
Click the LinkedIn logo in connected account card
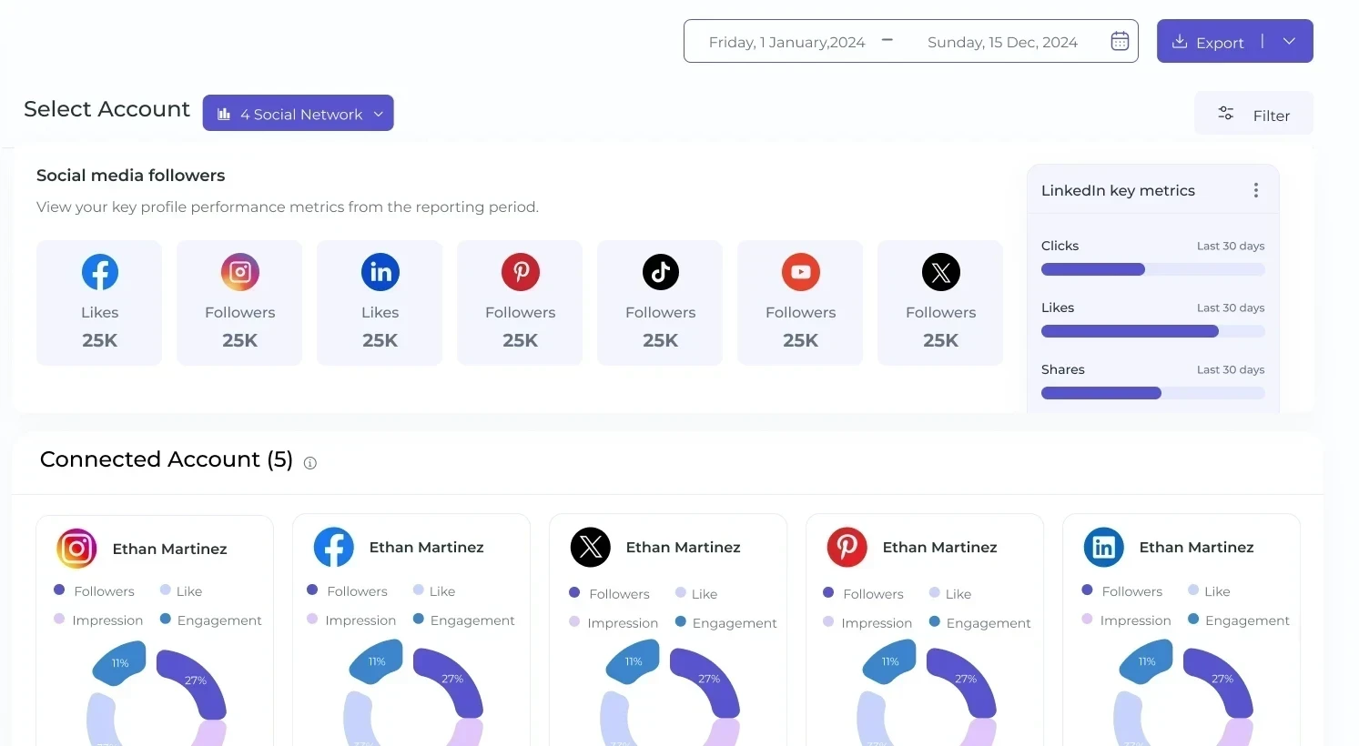click(x=1104, y=547)
